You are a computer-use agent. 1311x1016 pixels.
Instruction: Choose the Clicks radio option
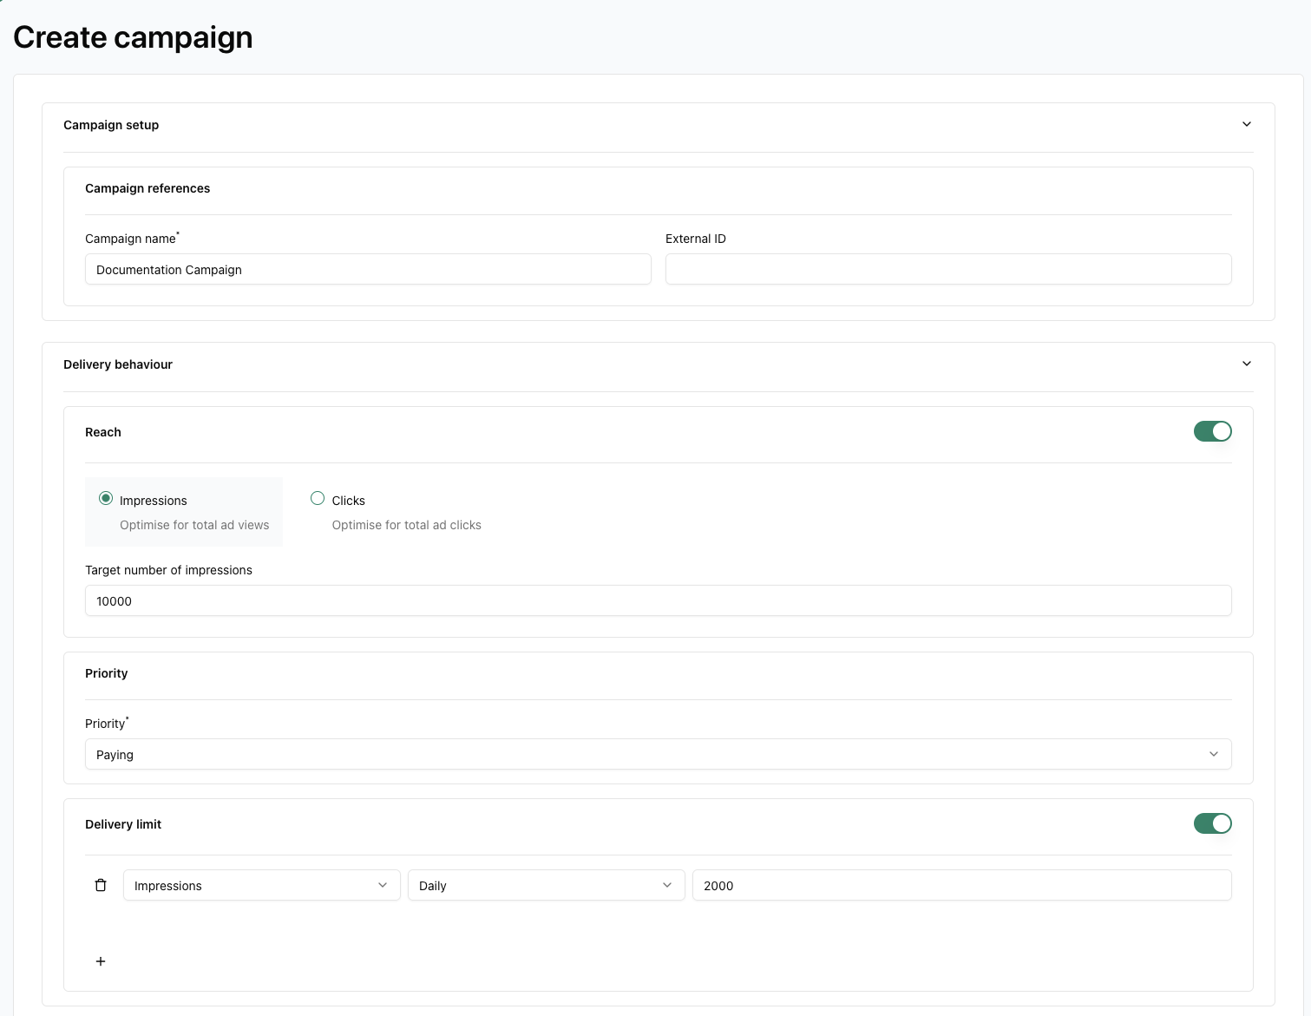pyautogui.click(x=318, y=499)
